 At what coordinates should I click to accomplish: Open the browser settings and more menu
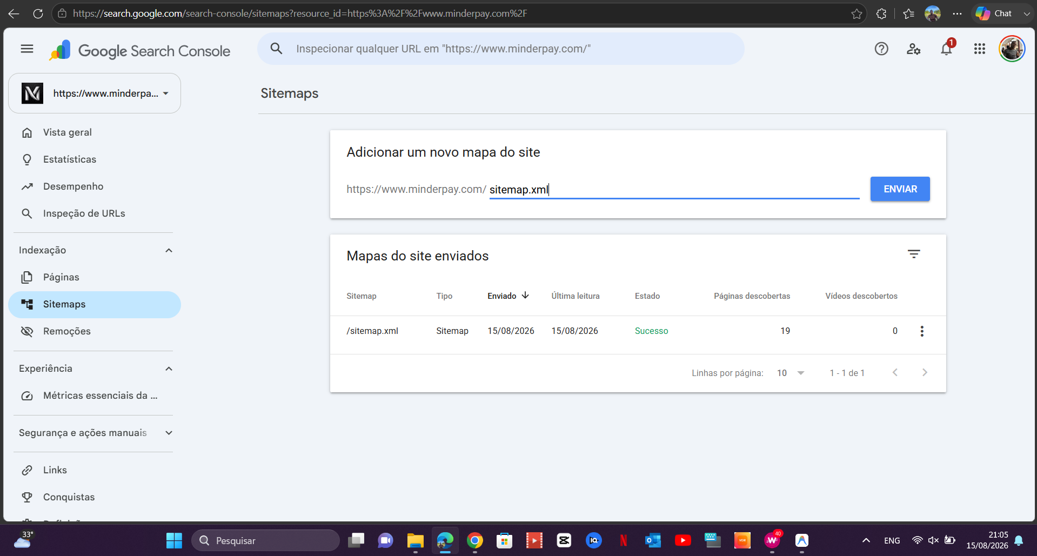pyautogui.click(x=957, y=14)
